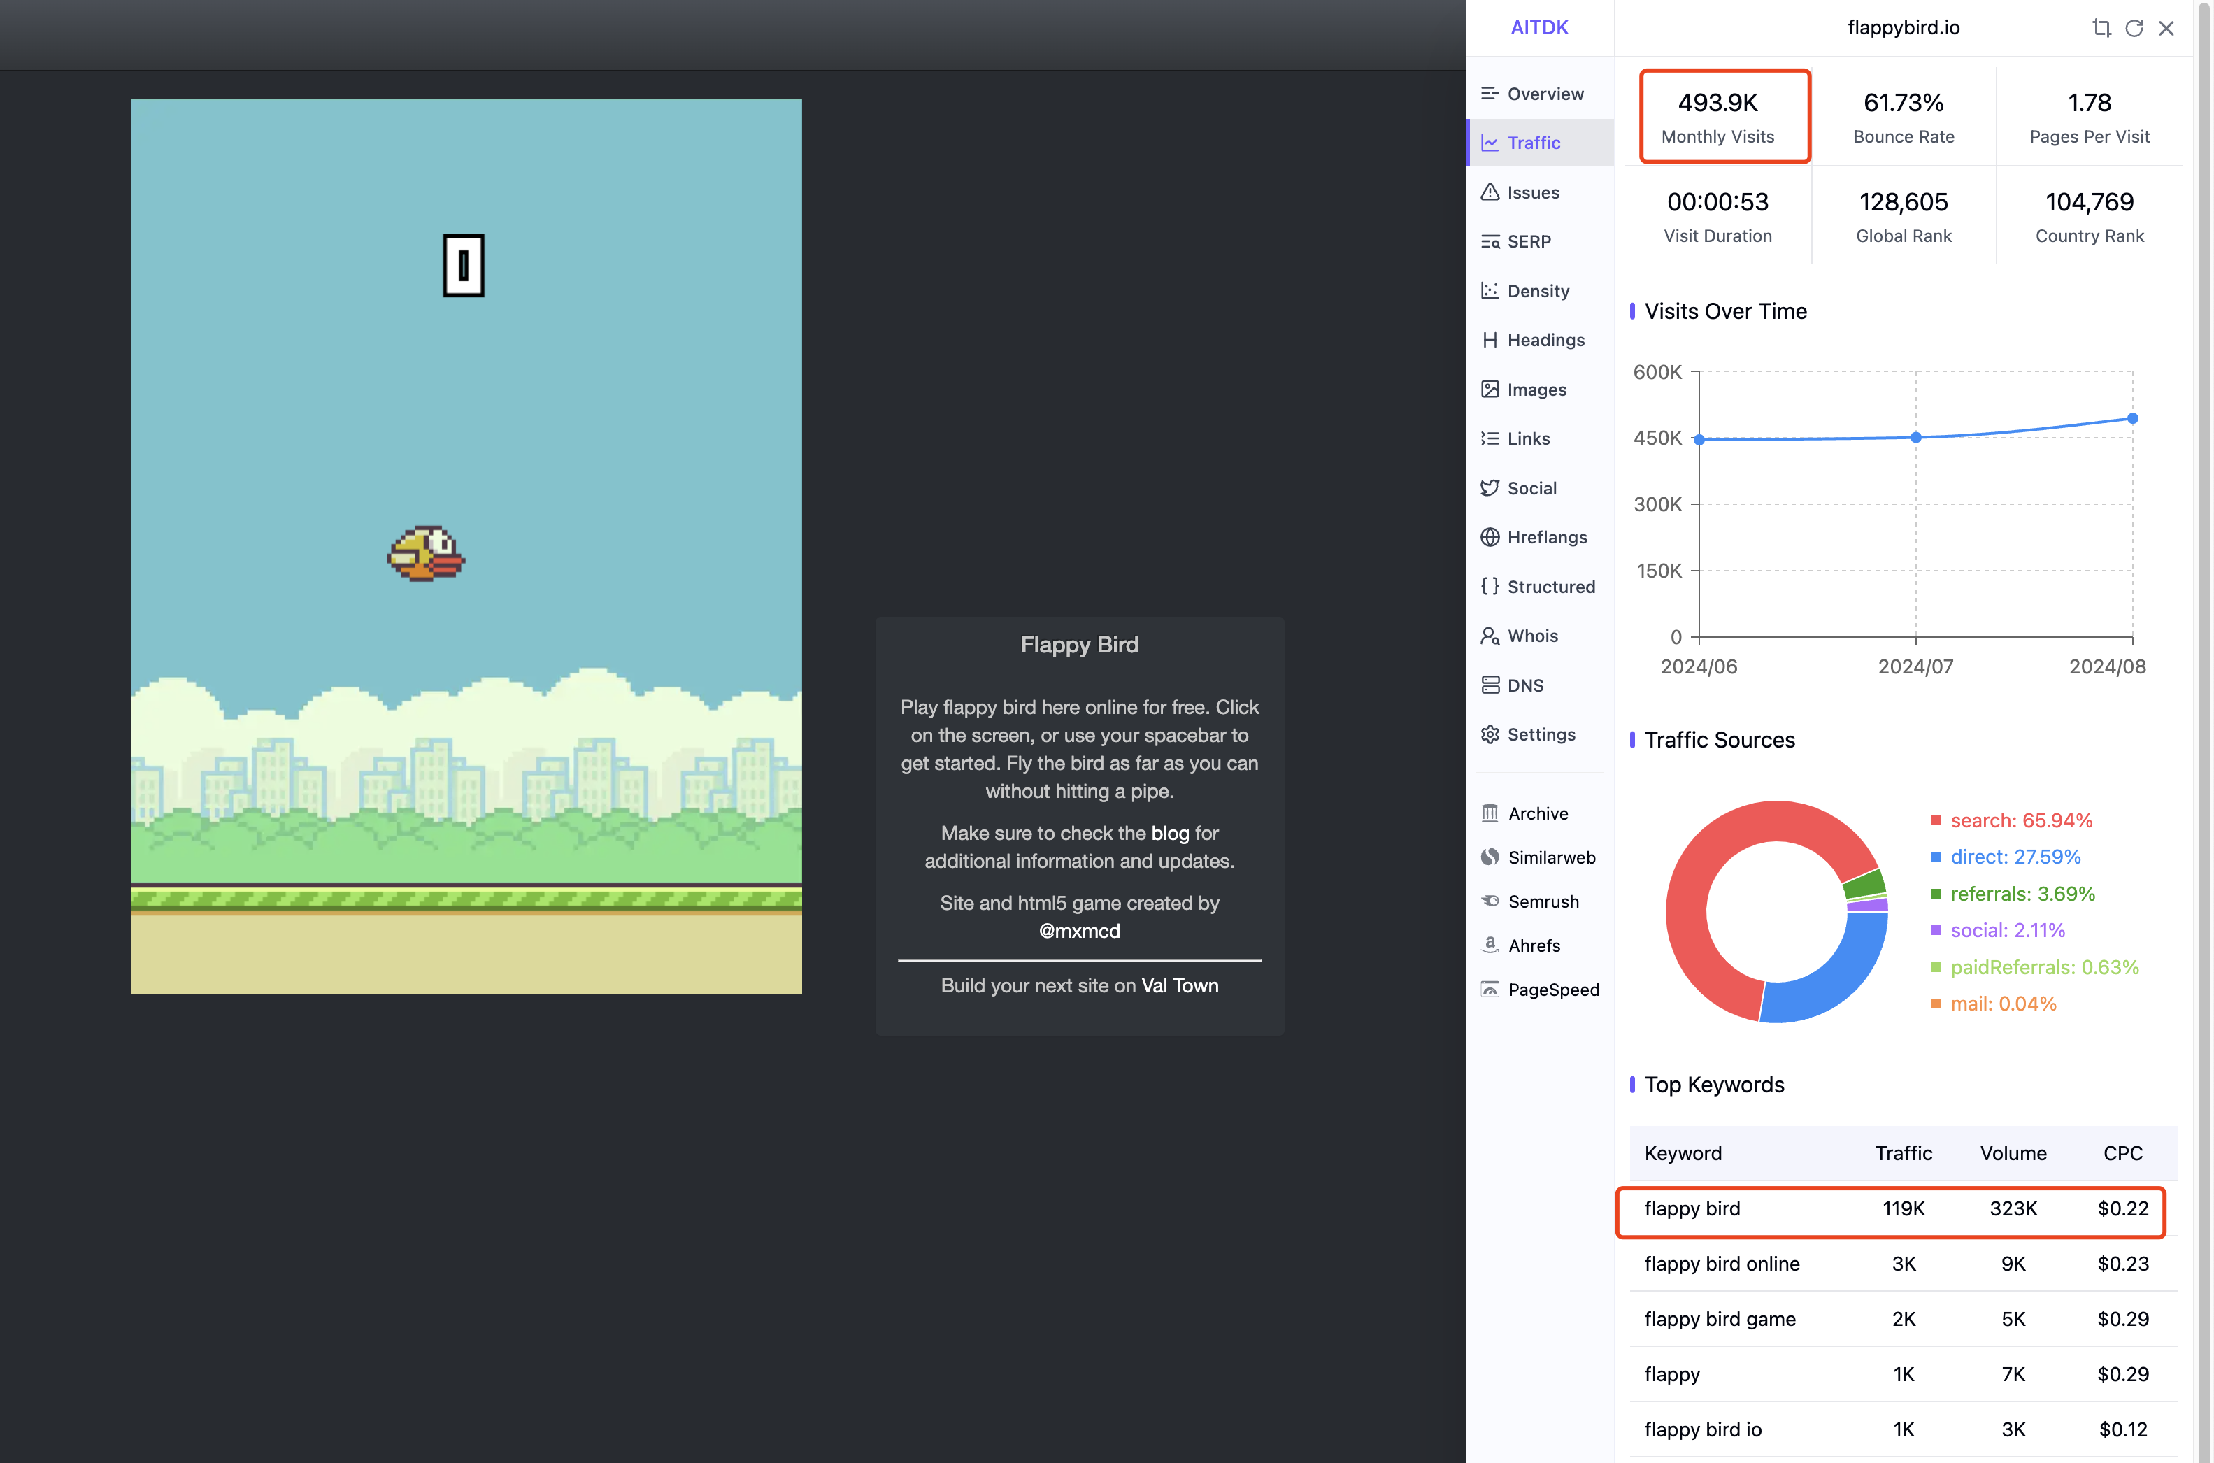Screen dimensions: 2214x1463
Task: Click the flappybird.io domain title
Action: (x=1904, y=28)
